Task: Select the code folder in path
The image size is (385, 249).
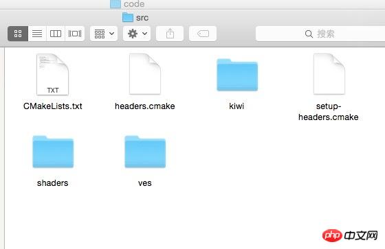Action: (127, 4)
